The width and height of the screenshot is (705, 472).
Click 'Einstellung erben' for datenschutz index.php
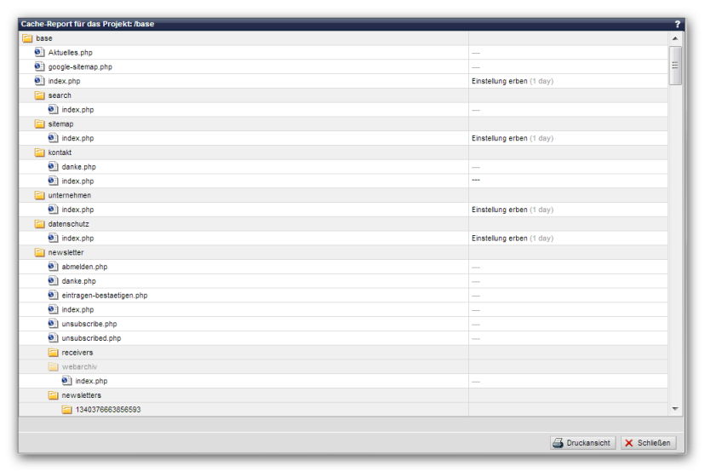(x=500, y=238)
